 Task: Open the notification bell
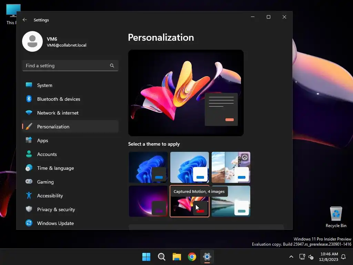coord(344,257)
